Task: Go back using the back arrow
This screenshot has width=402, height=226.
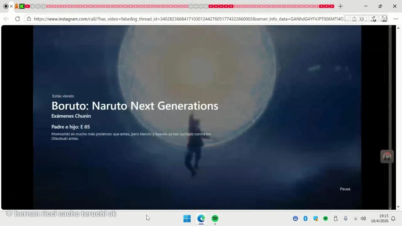Action: tap(6, 19)
